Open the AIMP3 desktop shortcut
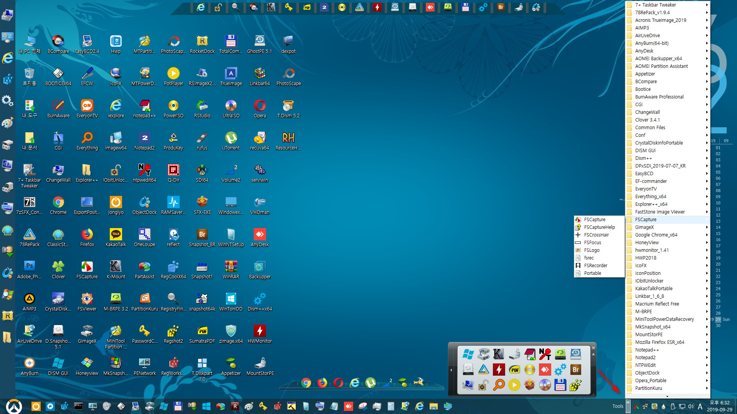 point(30,302)
